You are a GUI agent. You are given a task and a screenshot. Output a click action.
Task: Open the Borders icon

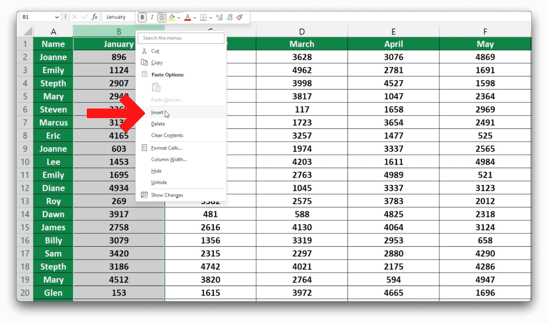click(x=202, y=17)
